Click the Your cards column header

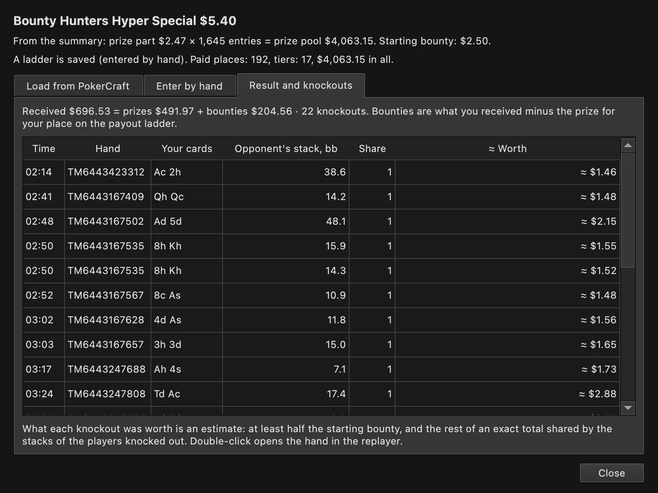click(x=187, y=149)
